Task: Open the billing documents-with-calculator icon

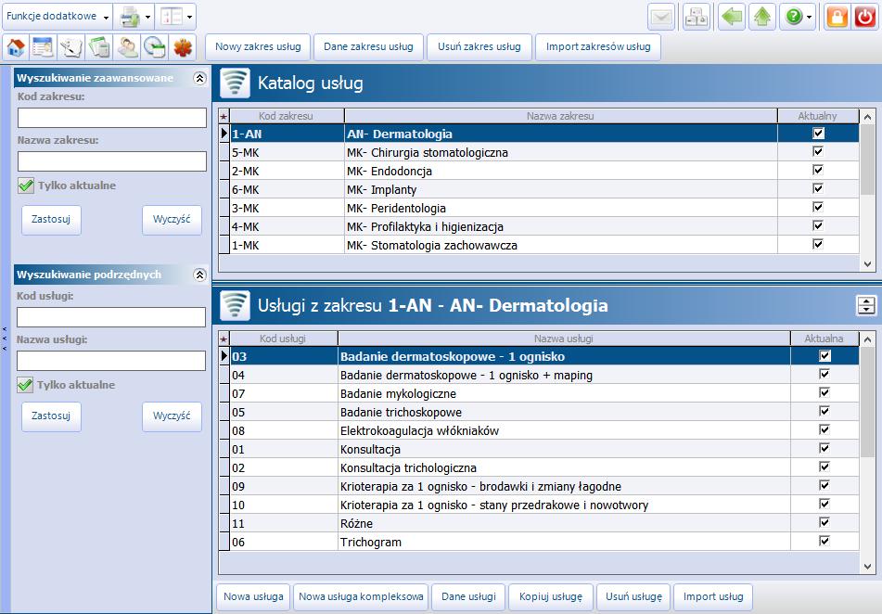Action: (x=99, y=47)
